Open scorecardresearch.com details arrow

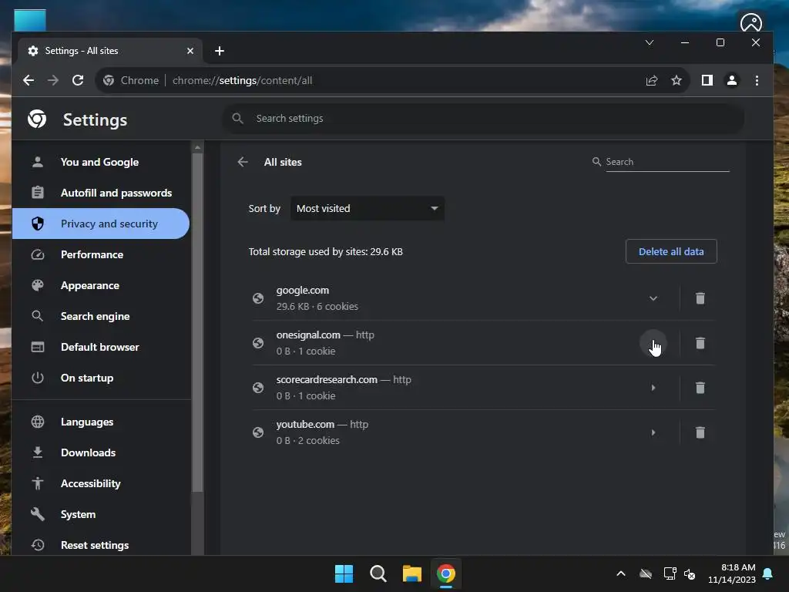point(653,388)
